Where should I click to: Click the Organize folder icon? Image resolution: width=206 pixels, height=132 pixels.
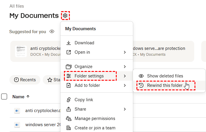pyautogui.click(x=69, y=67)
